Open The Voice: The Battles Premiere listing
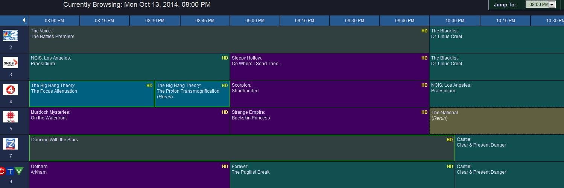The width and height of the screenshot is (564, 188). pyautogui.click(x=229, y=40)
